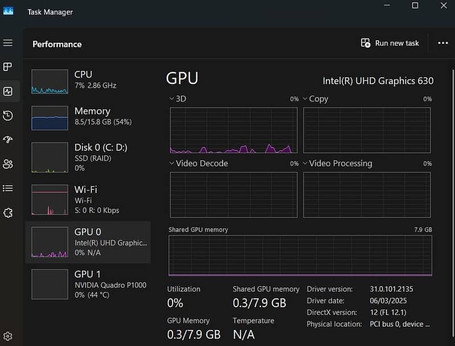455x346 pixels.
Task: Open the Copy engine dropdown chevron
Action: tap(305, 98)
